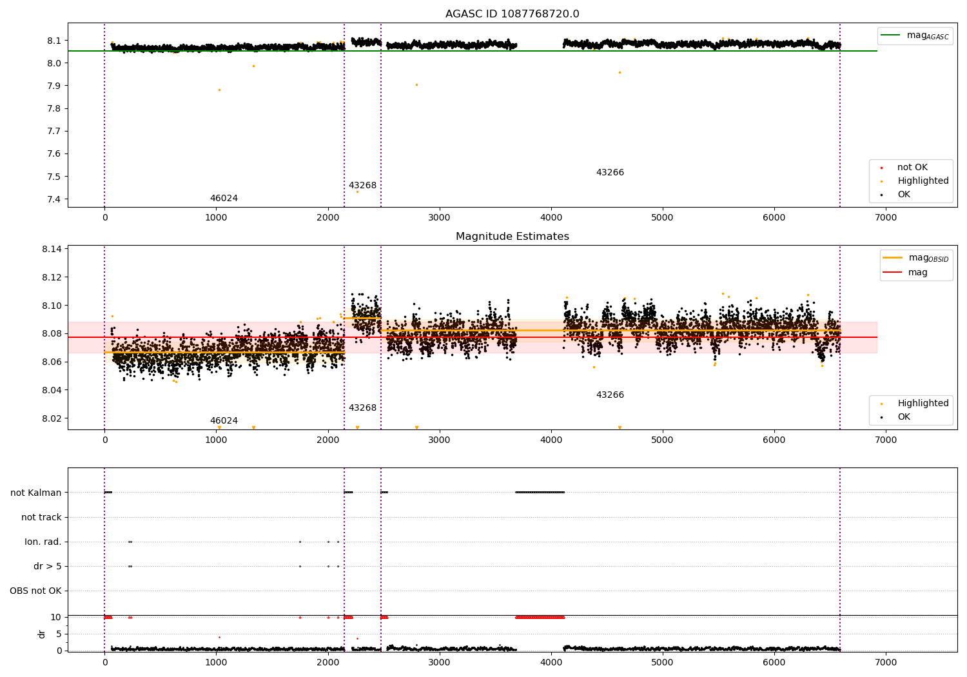Click the '43266' annotation in Magnitude Estimates plot
Viewport: 967px width, 677px height.
(610, 395)
